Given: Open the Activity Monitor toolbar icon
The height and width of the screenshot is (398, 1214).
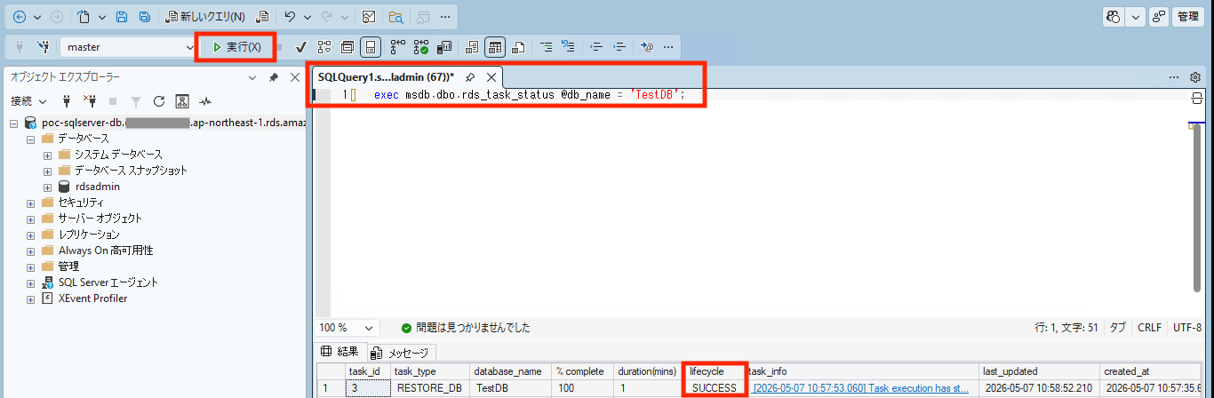Looking at the screenshot, I should [x=368, y=17].
